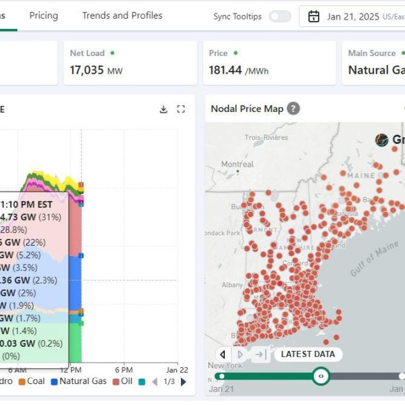Click the calendar icon in date picker
Screen dimensions: 405x405
point(314,17)
